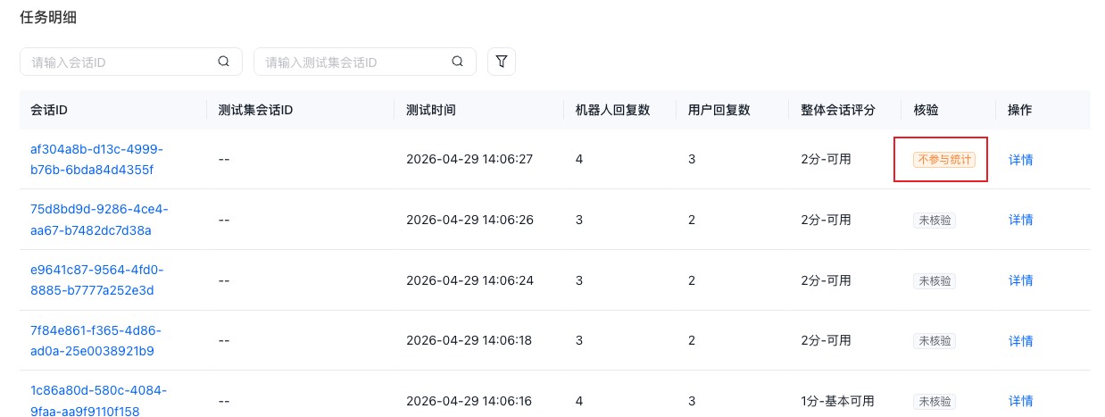Click 2分-可用 score in row 7f84e861

pyautogui.click(x=826, y=340)
